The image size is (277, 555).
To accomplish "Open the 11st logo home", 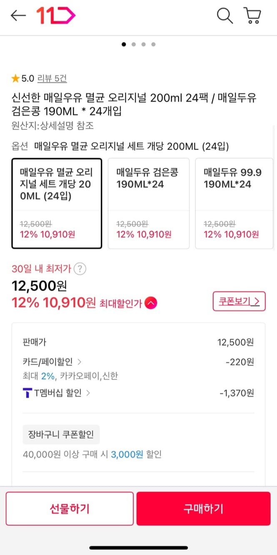I will (55, 16).
